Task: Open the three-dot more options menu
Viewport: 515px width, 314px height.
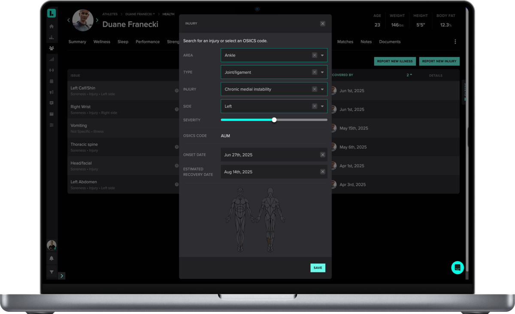Action: 455,42
